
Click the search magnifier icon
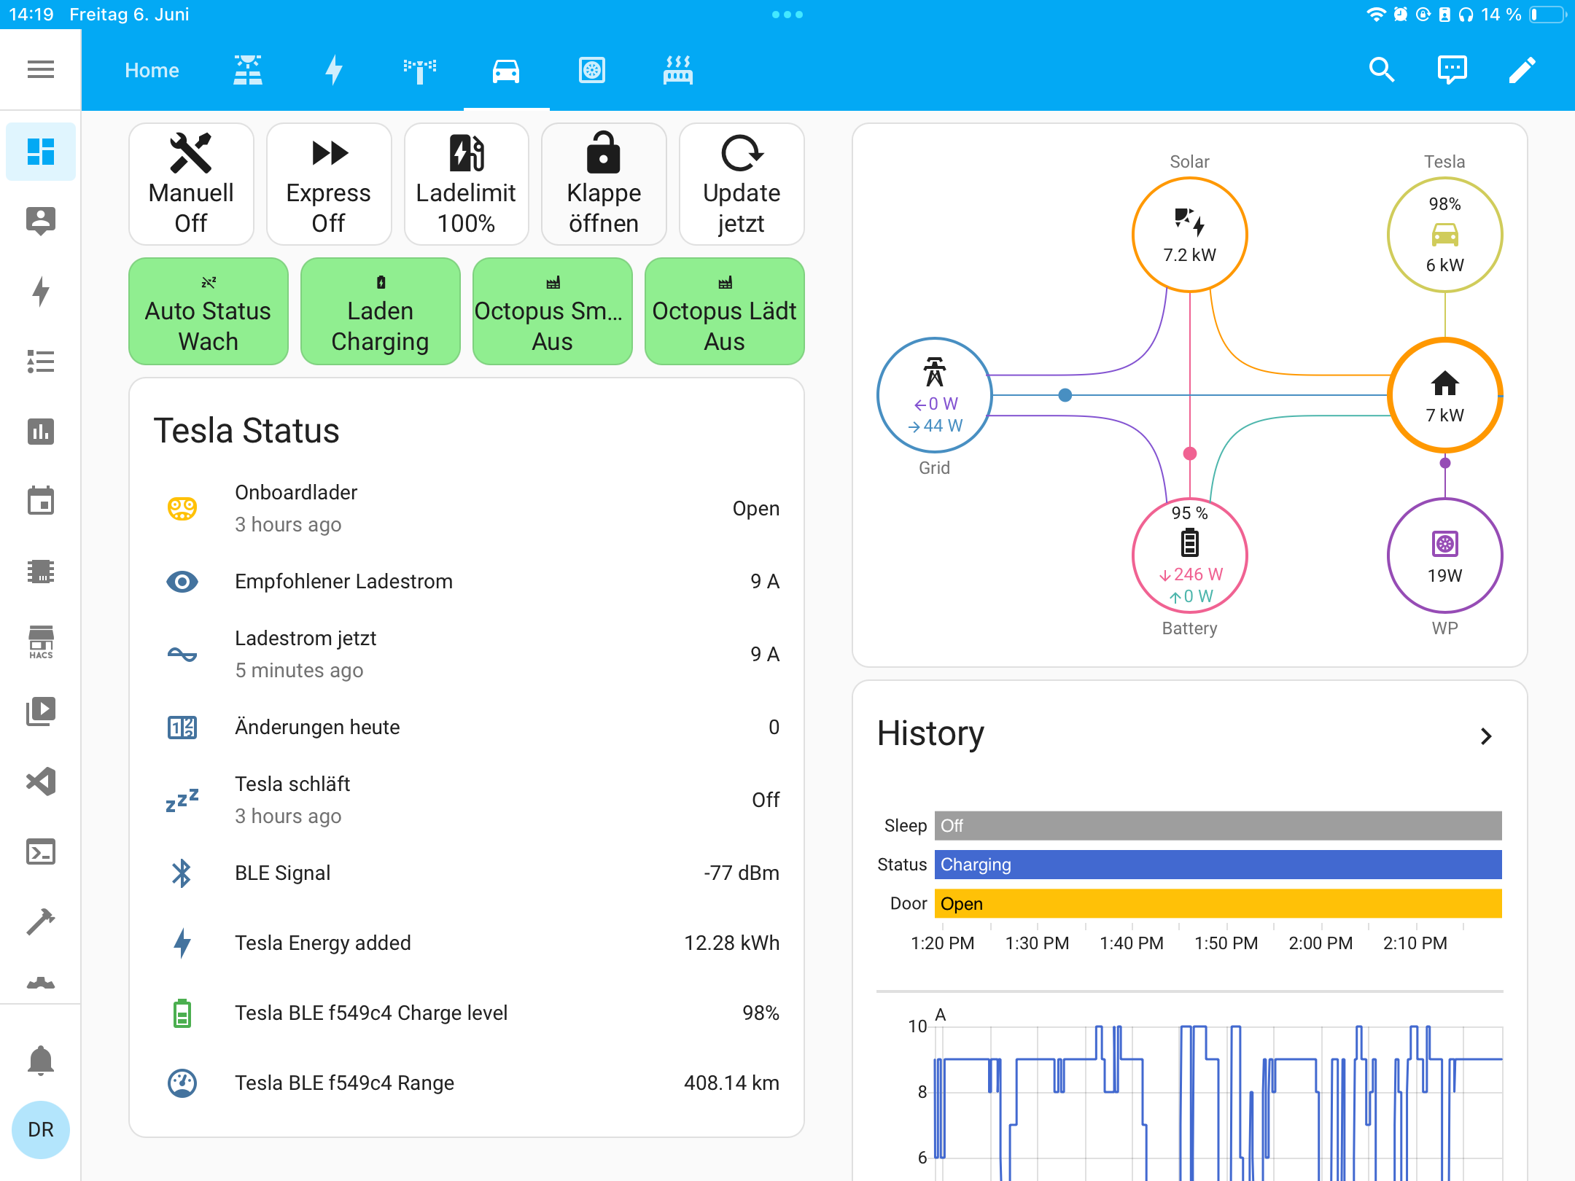[x=1381, y=70]
